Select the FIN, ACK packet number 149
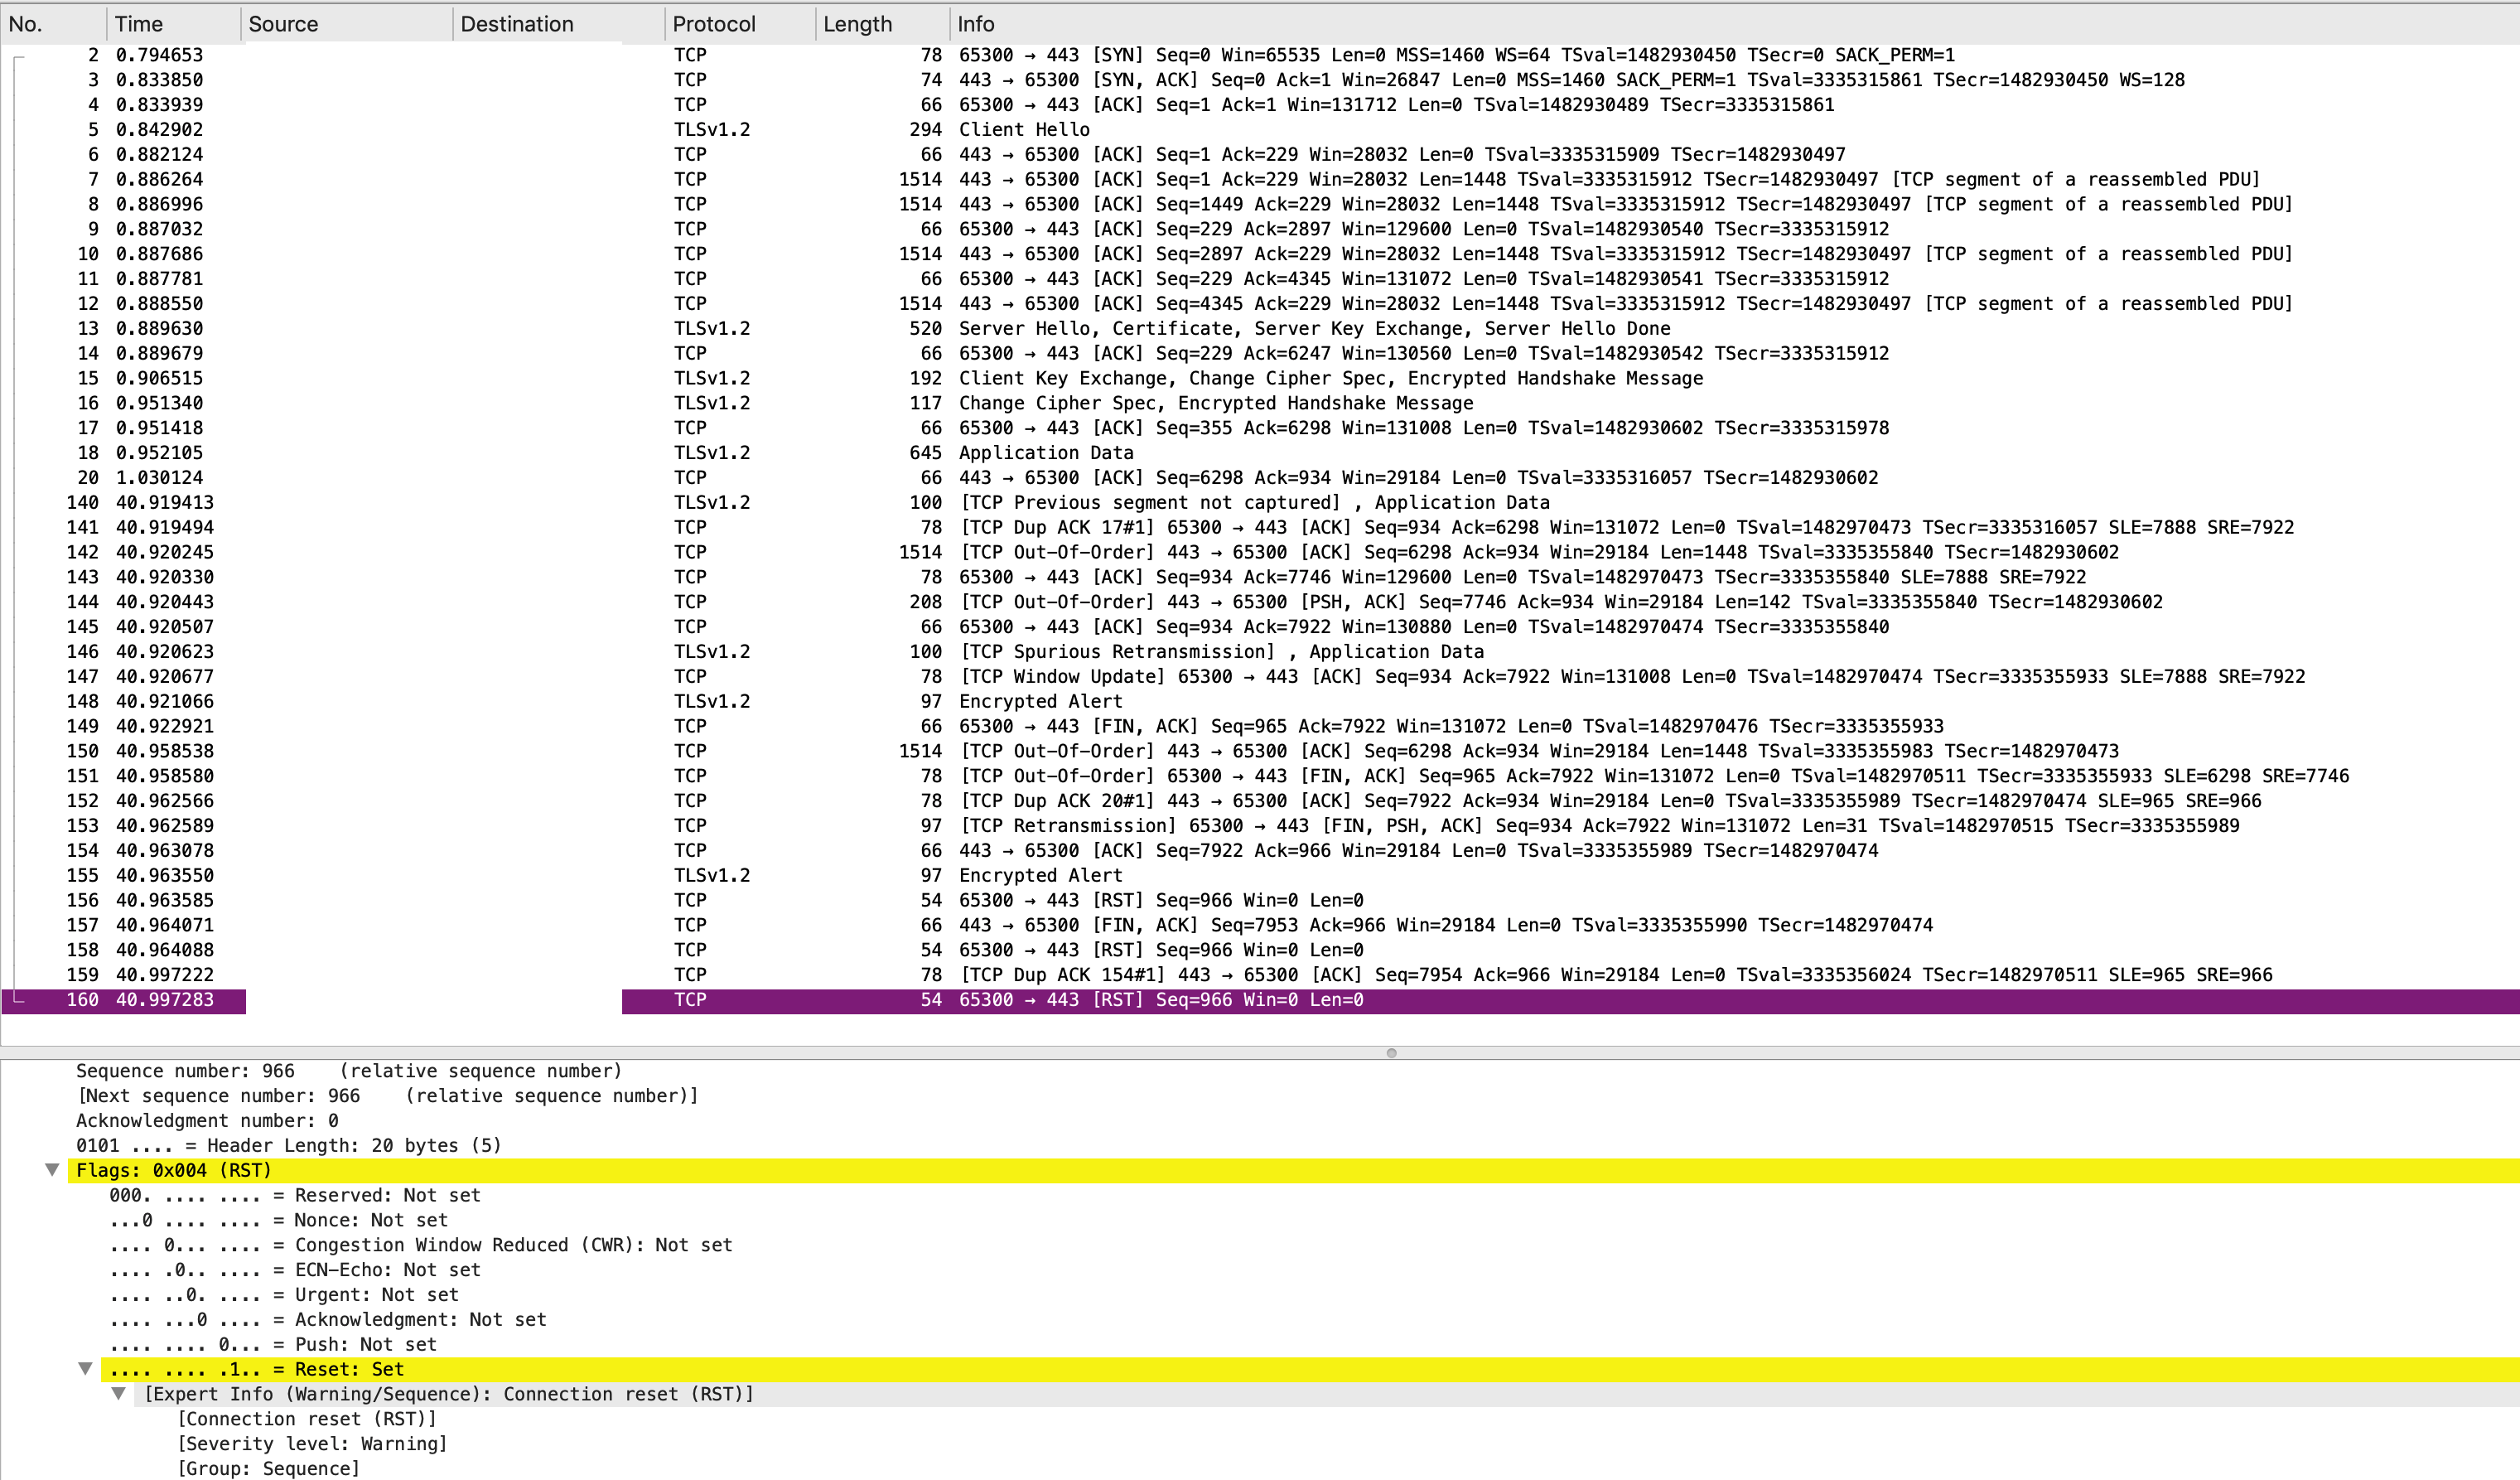This screenshot has height=1480, width=2520. (1200, 726)
